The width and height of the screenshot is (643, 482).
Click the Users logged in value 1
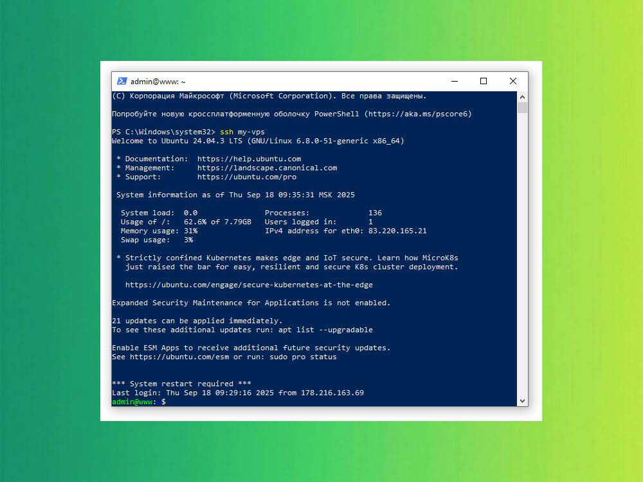click(x=370, y=222)
